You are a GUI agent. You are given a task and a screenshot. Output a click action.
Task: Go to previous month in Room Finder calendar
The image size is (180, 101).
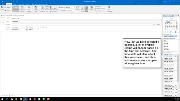tap(166, 19)
